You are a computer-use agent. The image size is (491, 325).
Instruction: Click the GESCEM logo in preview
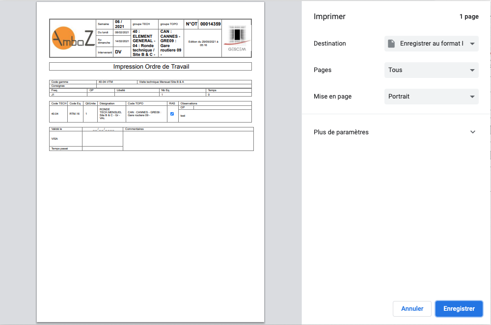click(x=237, y=38)
